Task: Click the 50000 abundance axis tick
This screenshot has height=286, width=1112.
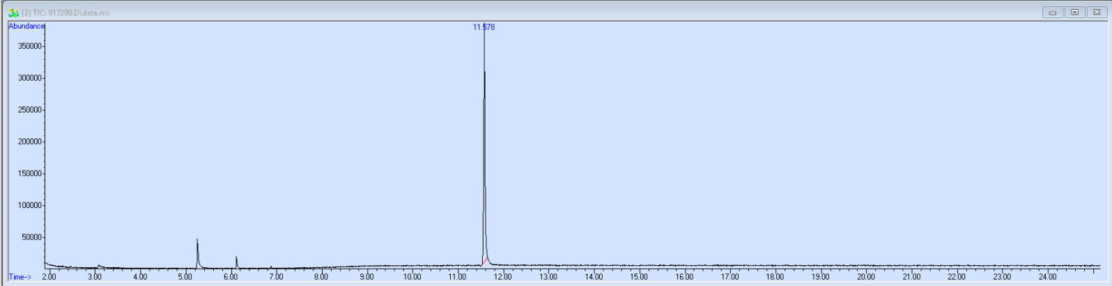Action: [32, 237]
